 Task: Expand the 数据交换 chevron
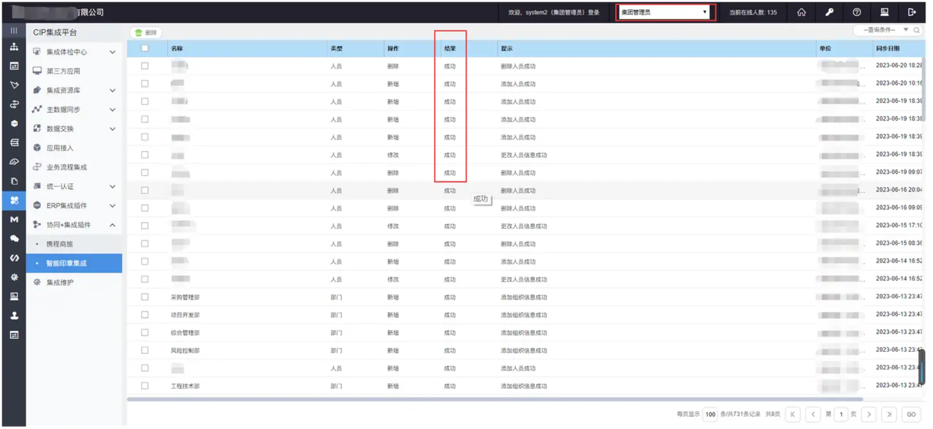pos(112,129)
